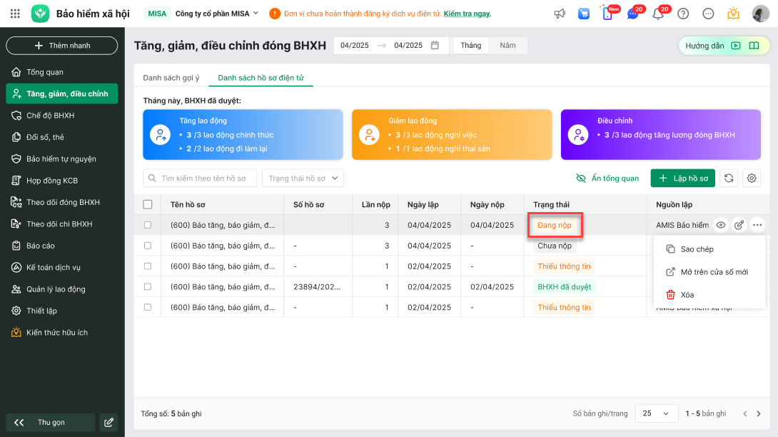Open the mobile app icon with New badge
This screenshot has height=437, width=778.
coord(608,13)
